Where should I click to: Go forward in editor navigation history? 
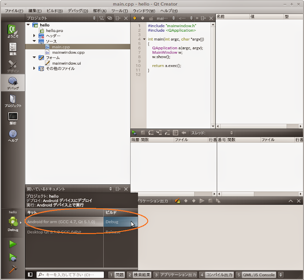click(143, 18)
